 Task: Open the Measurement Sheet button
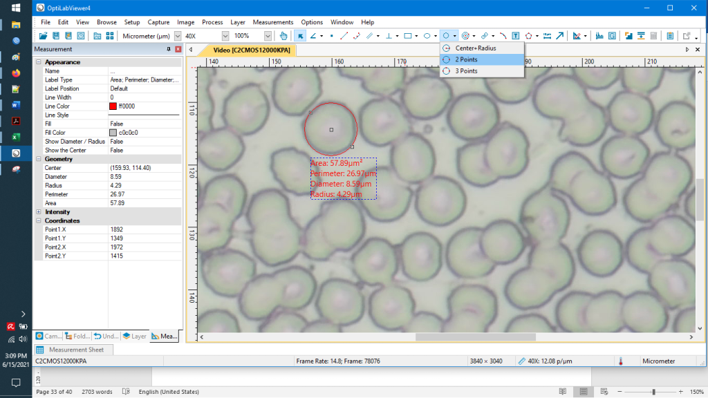(x=71, y=350)
